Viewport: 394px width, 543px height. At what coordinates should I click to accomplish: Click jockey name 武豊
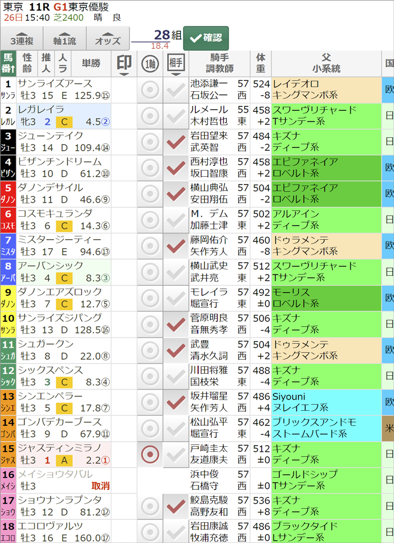200,344
